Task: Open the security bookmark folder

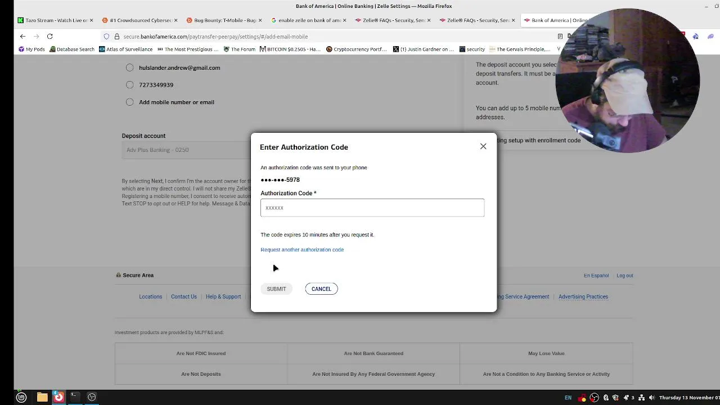Action: tap(472, 49)
